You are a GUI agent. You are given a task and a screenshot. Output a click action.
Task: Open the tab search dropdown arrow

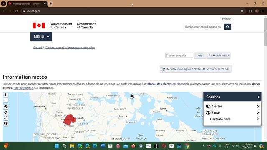pyautogui.click(x=3, y=4)
